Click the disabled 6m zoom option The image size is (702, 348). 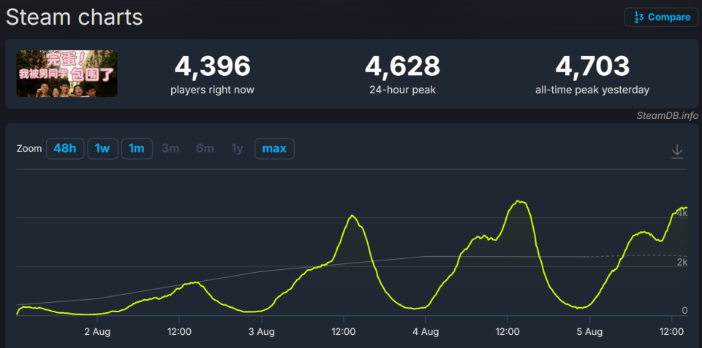click(x=205, y=148)
